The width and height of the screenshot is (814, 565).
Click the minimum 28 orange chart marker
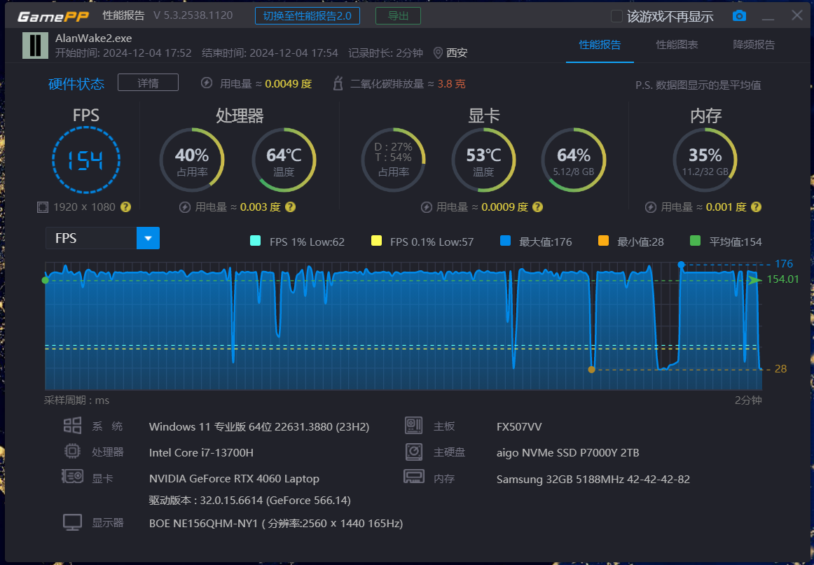click(x=591, y=370)
